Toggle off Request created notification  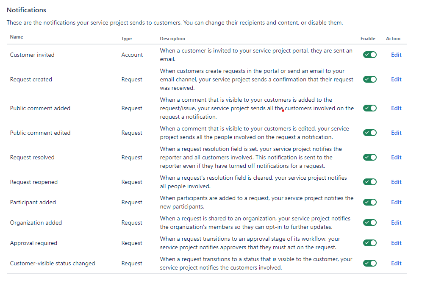click(369, 79)
